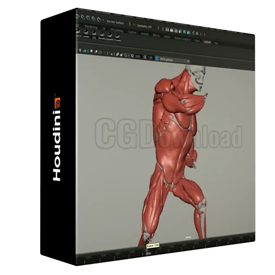Open the Render View window icon
Image resolution: width=275 pixels, height=275 pixels.
pyautogui.click(x=167, y=30)
